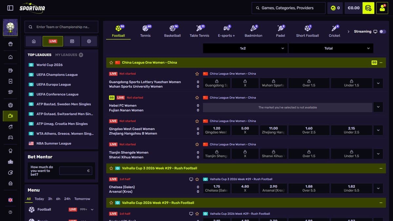Image resolution: width=393 pixels, height=221 pixels.
Task: Open the user profile icon
Action: tap(382, 8)
